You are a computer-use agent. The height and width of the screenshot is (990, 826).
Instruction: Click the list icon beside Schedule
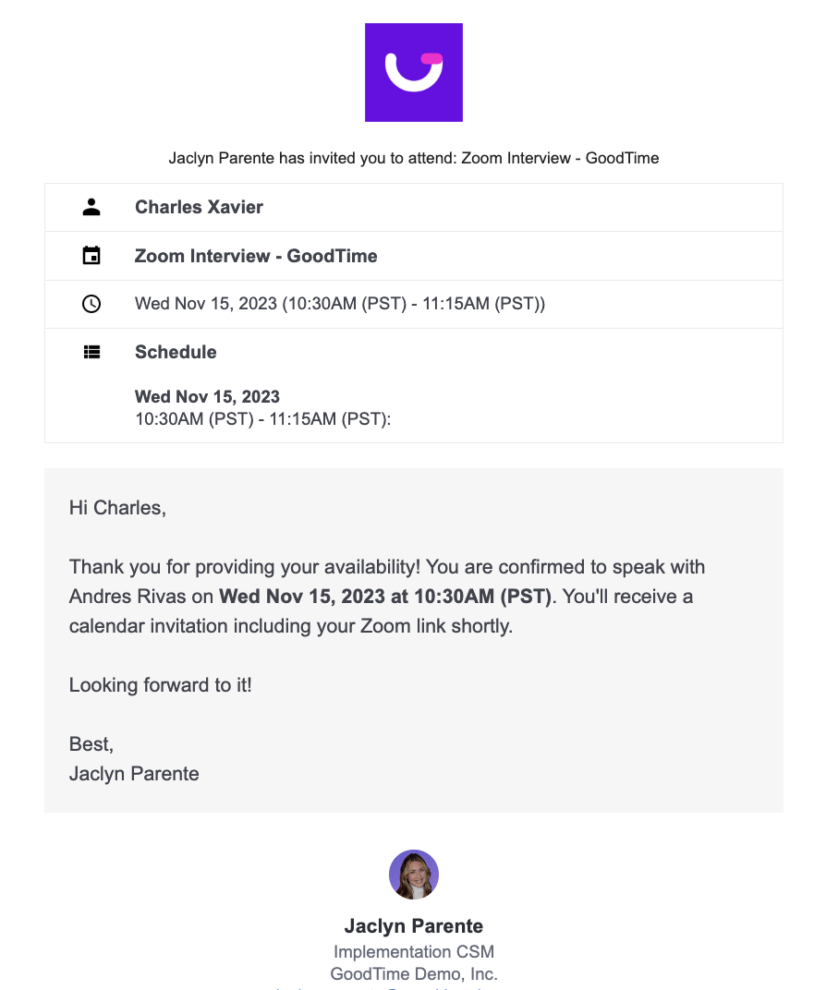click(91, 352)
